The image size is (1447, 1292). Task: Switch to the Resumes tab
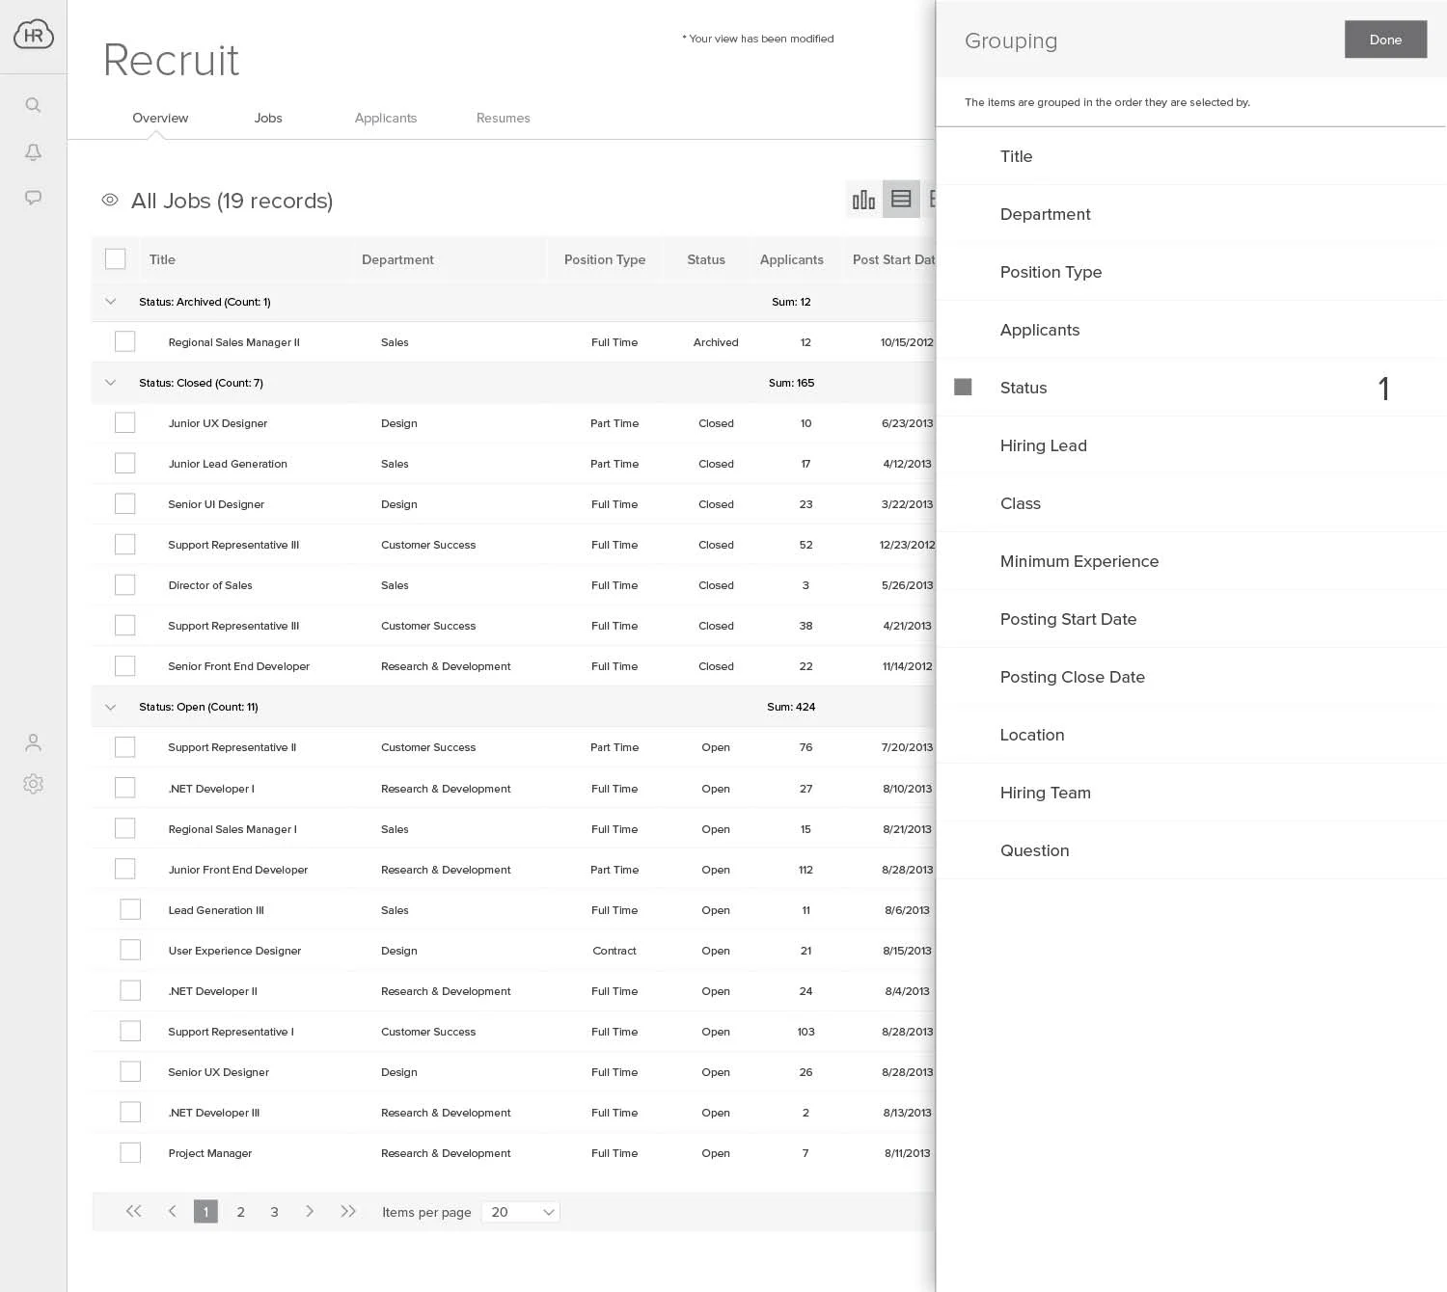(x=504, y=118)
